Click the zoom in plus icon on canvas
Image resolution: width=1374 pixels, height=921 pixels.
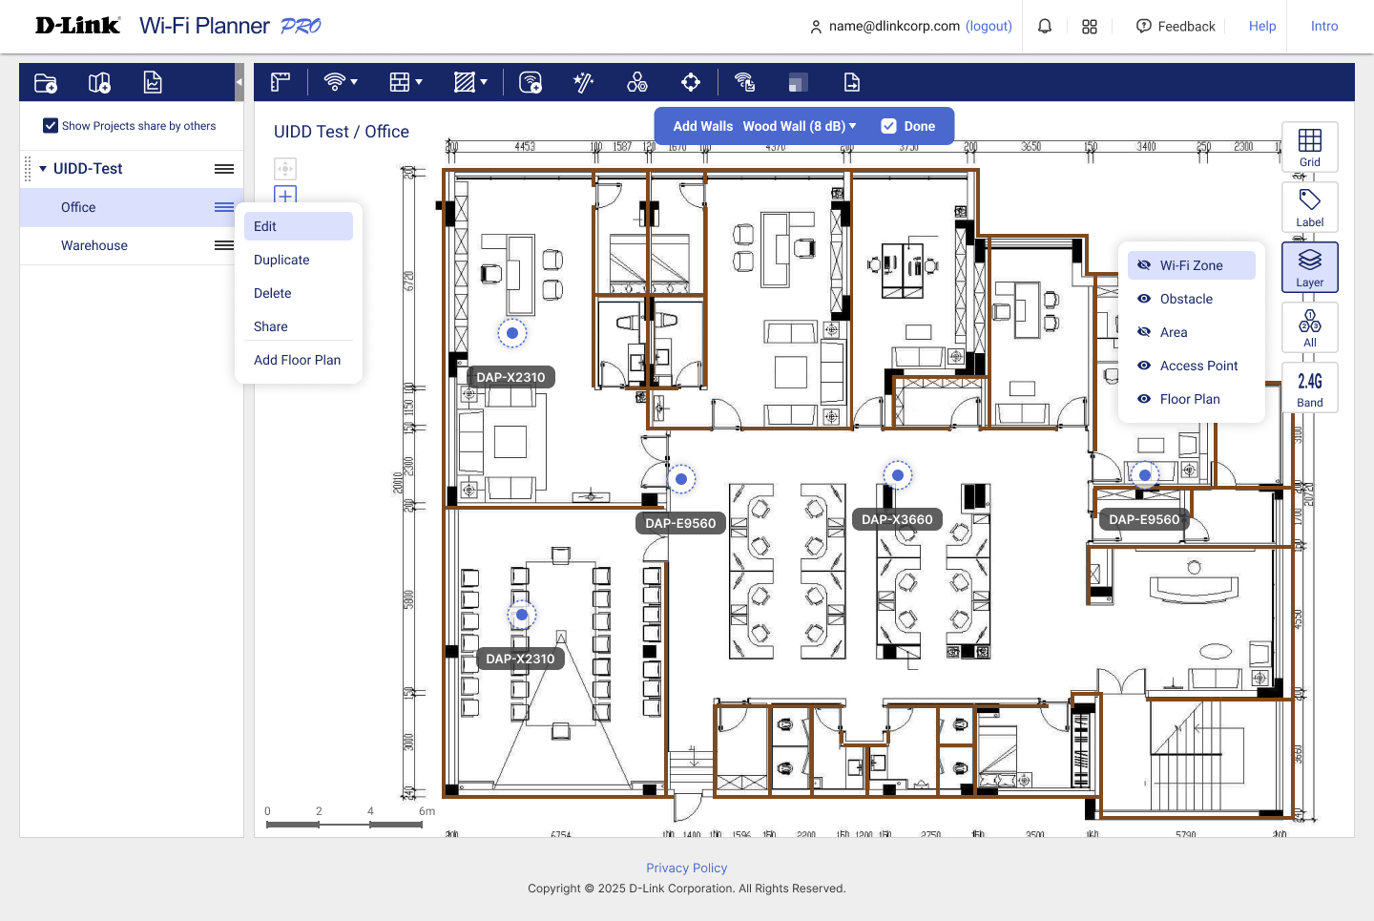point(285,195)
